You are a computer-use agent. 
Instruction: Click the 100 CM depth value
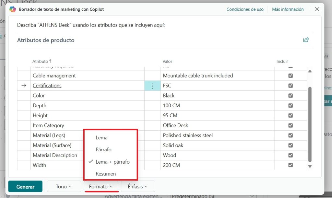click(218, 106)
